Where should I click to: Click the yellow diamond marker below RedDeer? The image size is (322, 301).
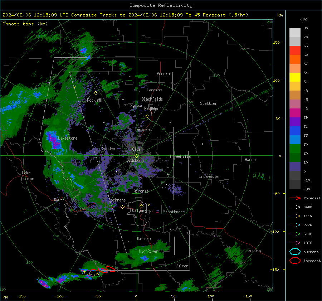(x=147, y=116)
